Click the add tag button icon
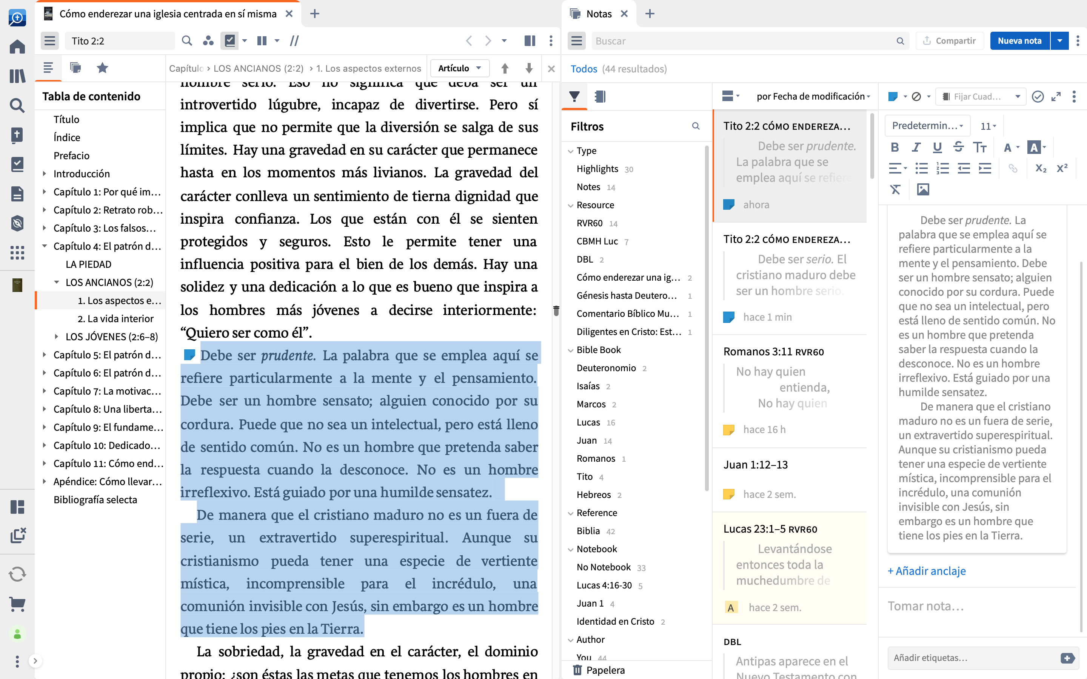1087x679 pixels. [1067, 658]
